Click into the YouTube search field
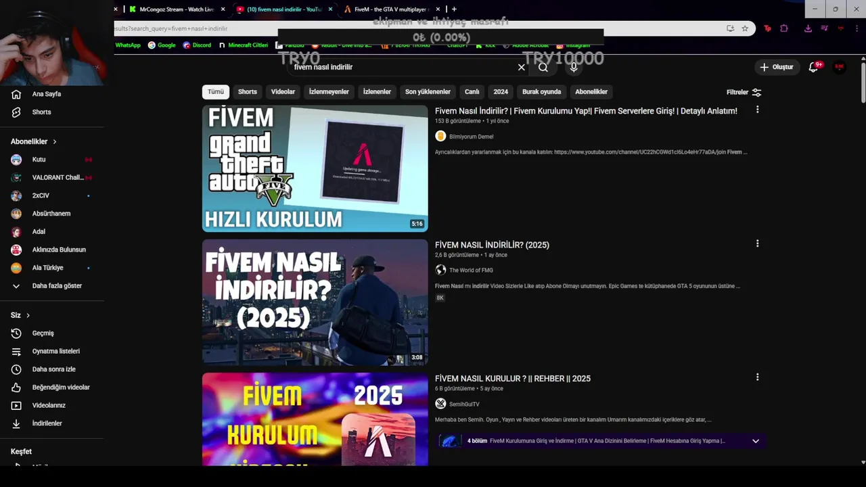Image resolution: width=866 pixels, height=487 pixels. tap(403, 67)
